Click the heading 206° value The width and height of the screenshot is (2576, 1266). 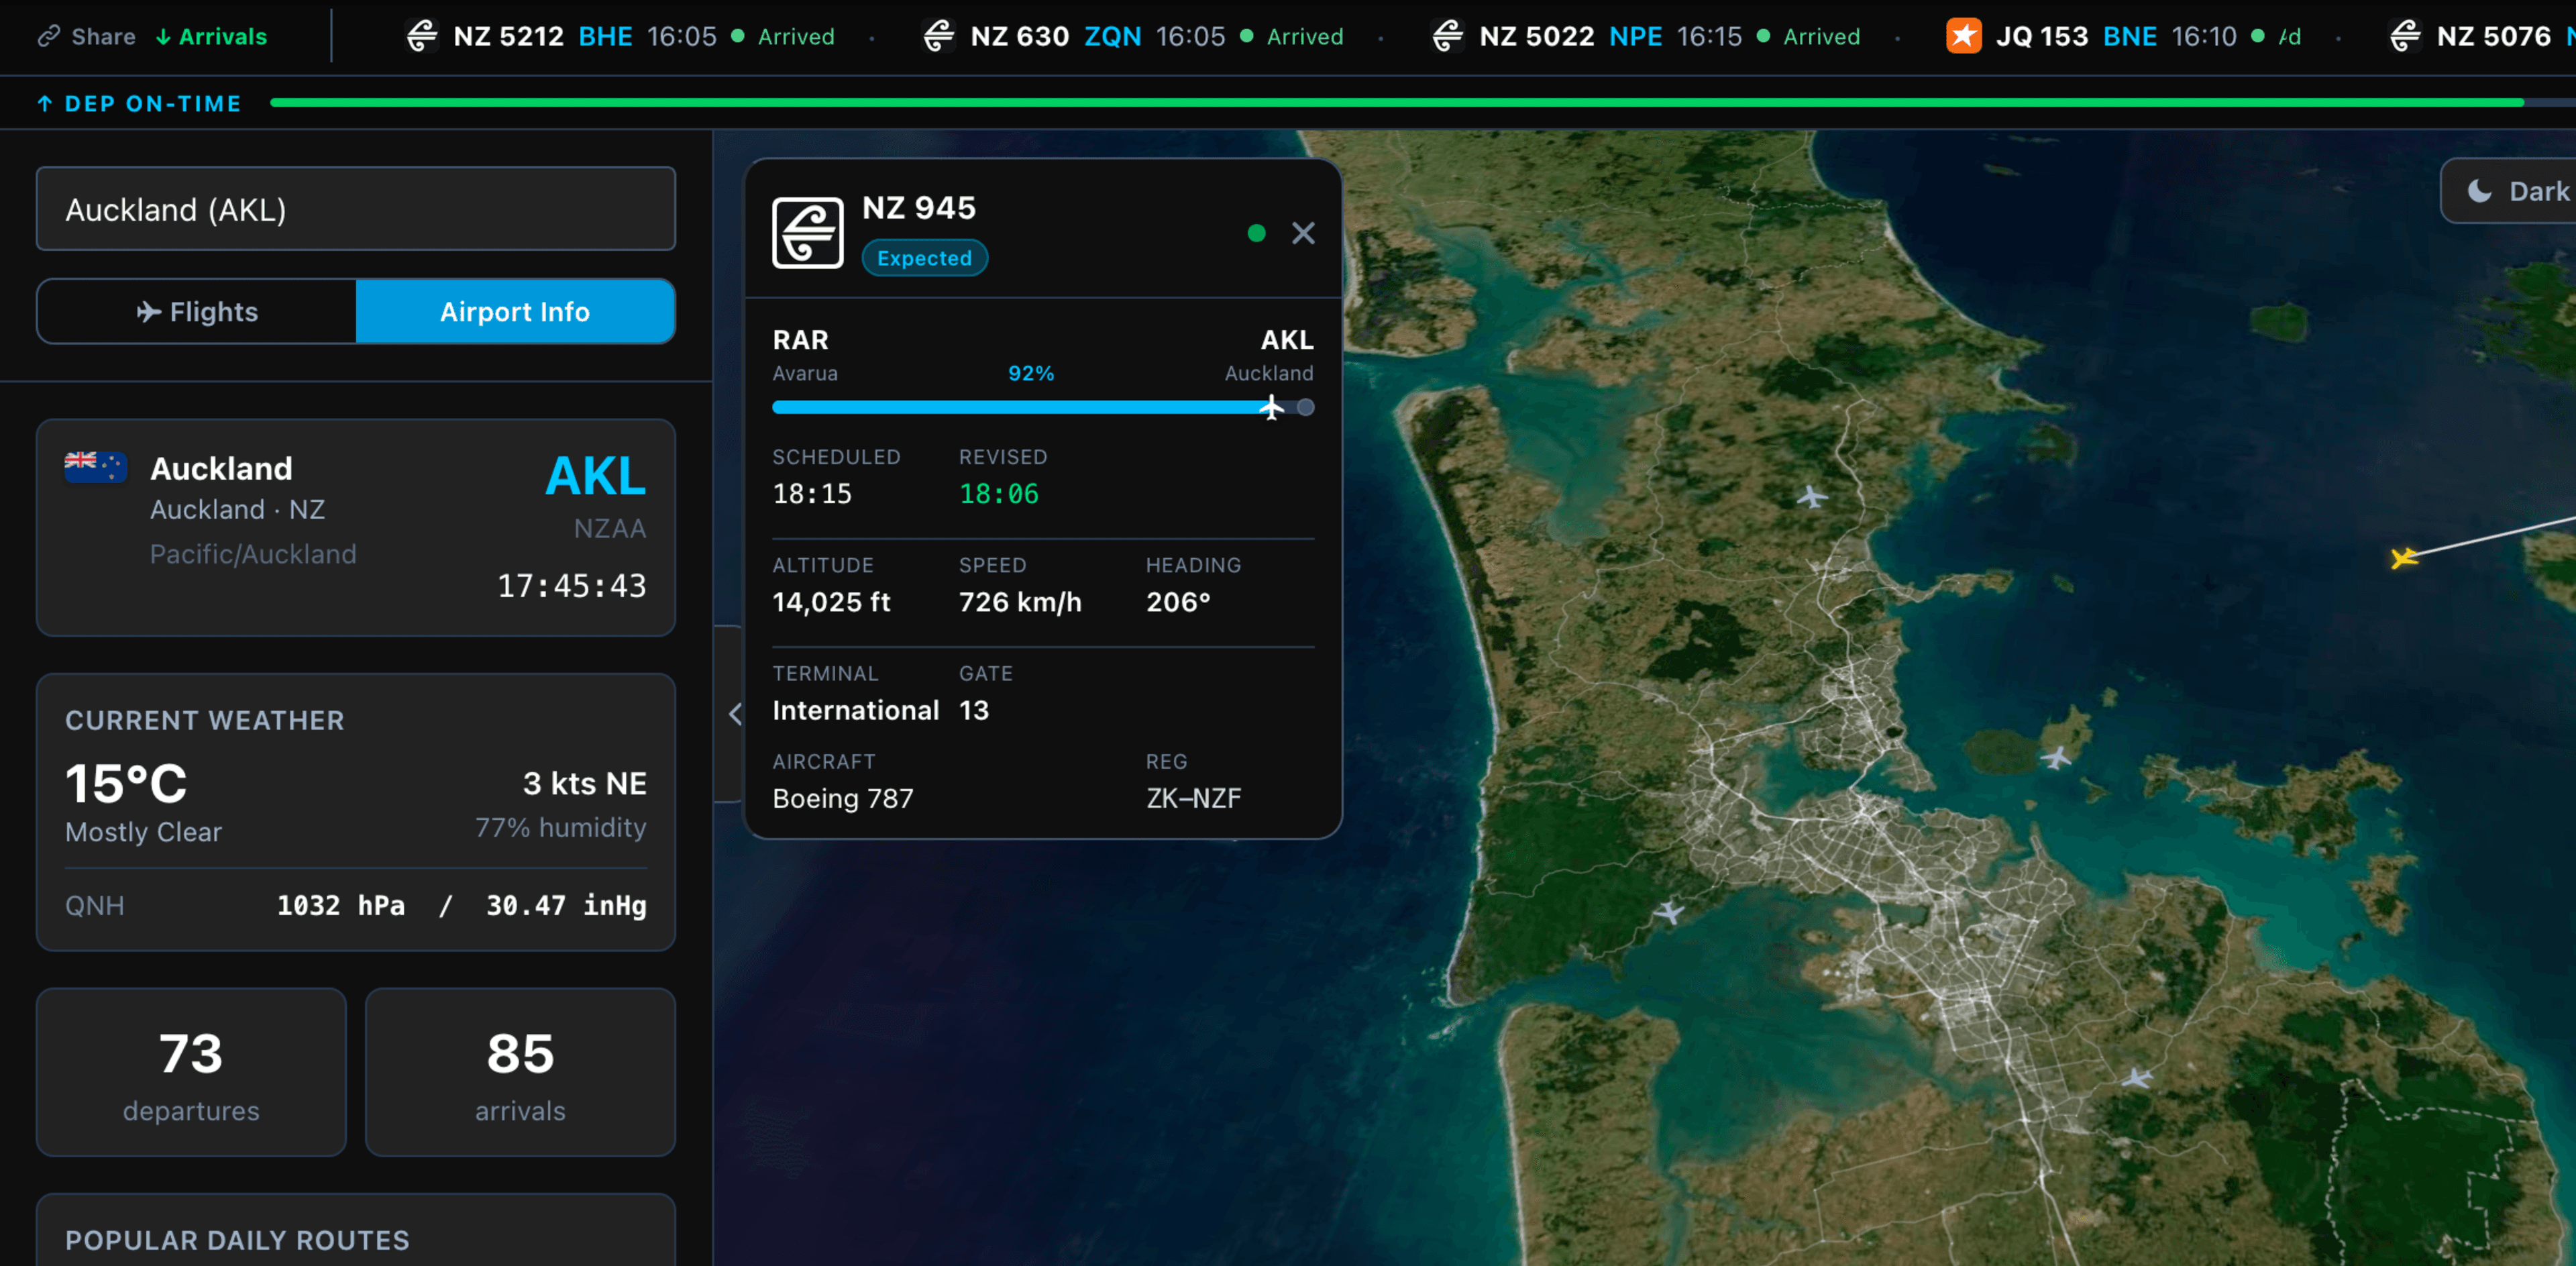[1178, 602]
